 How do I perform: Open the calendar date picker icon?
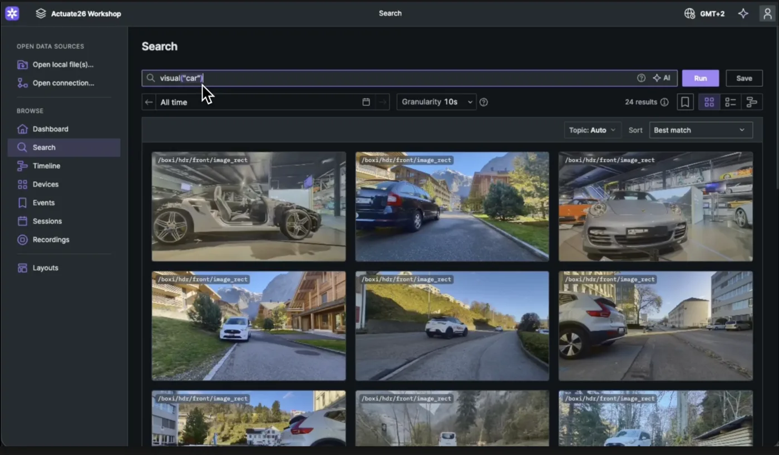click(366, 102)
